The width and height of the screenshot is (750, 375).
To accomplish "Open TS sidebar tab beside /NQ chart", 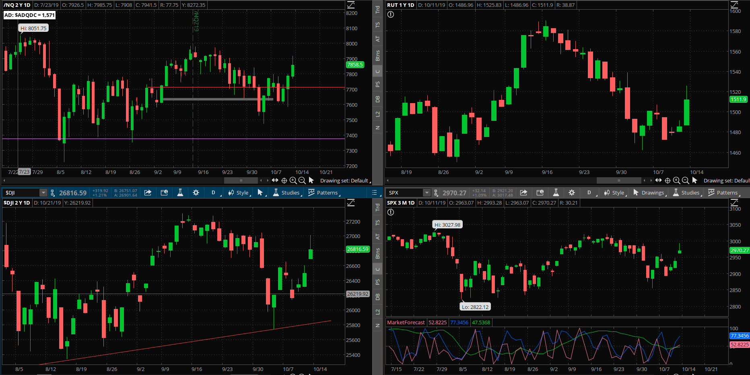I will click(377, 25).
